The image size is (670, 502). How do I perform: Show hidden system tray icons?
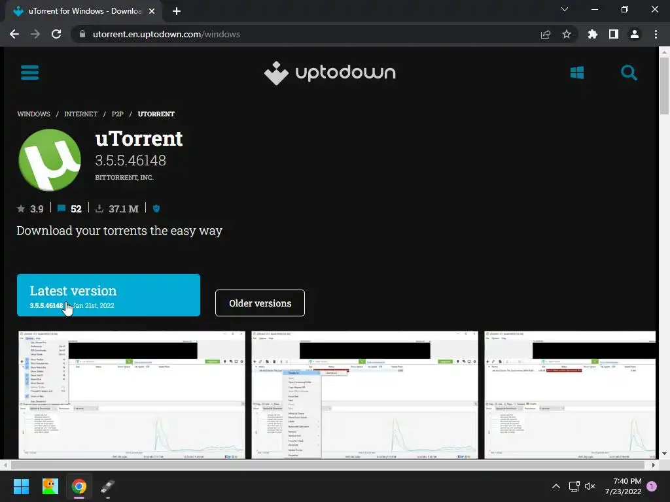point(556,486)
